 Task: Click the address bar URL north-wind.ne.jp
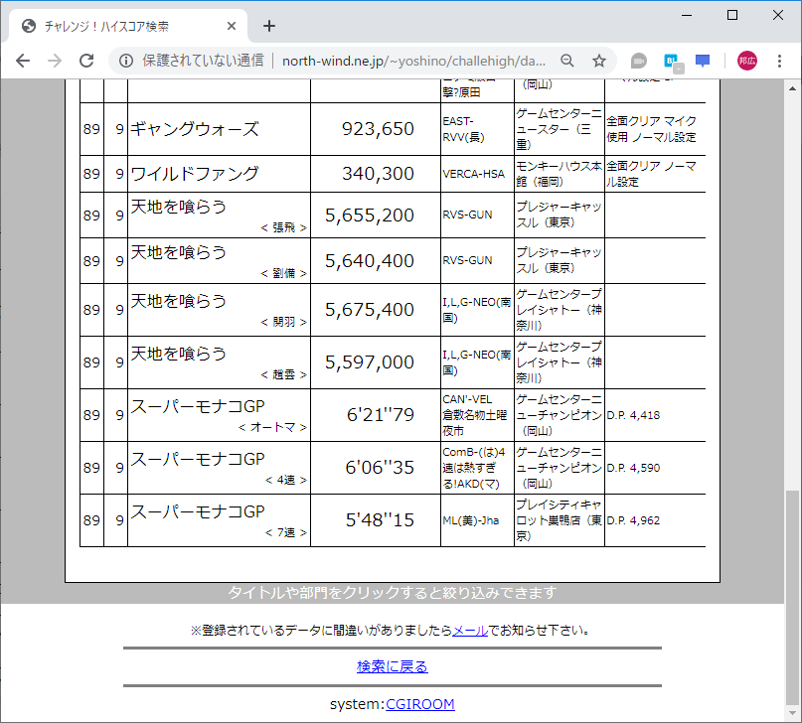tap(413, 61)
